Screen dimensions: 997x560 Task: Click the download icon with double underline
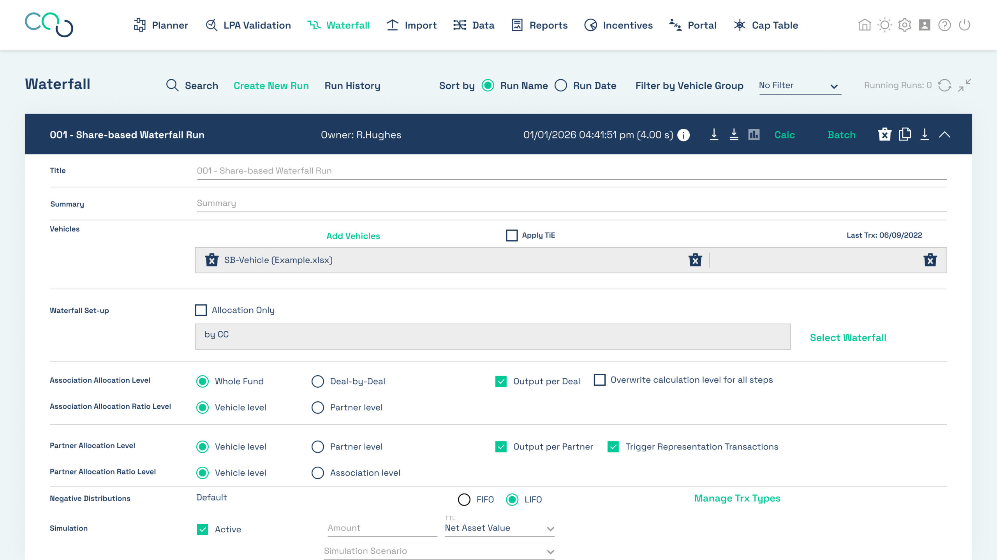coord(734,135)
